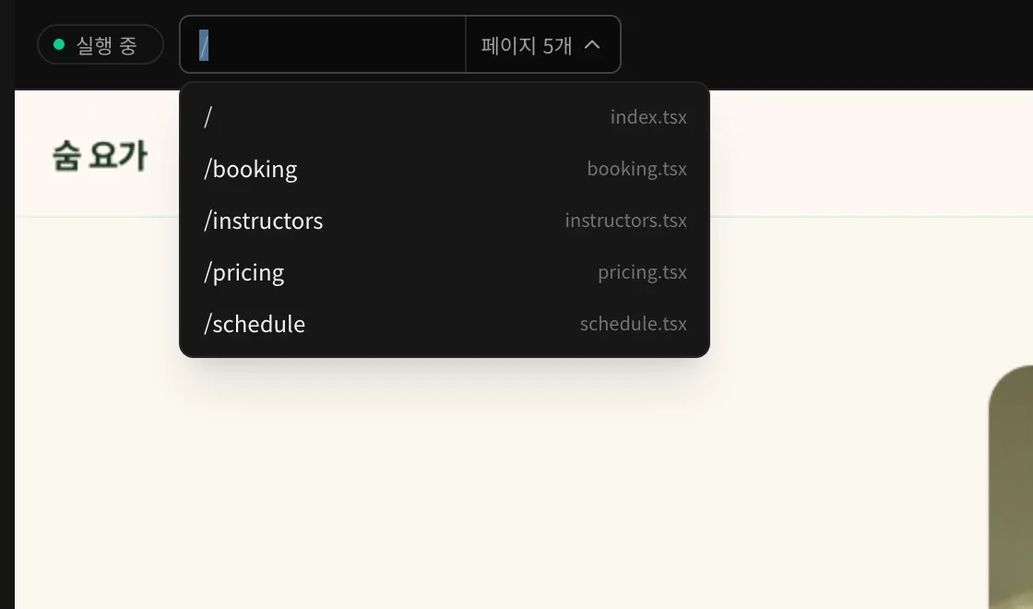Screen dimensions: 1033x609
Task: Open the /booking page route
Action: 445,169
